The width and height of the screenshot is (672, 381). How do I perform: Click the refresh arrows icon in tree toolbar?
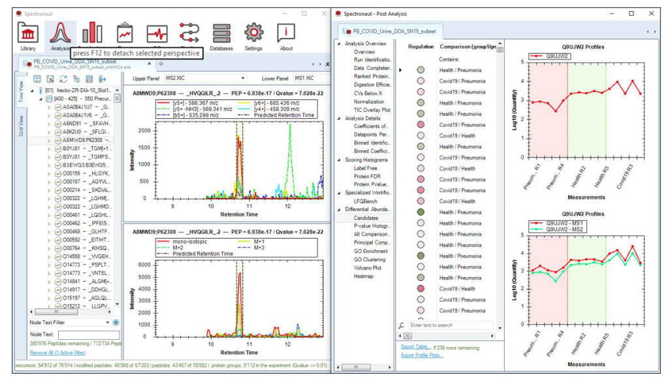(63, 79)
